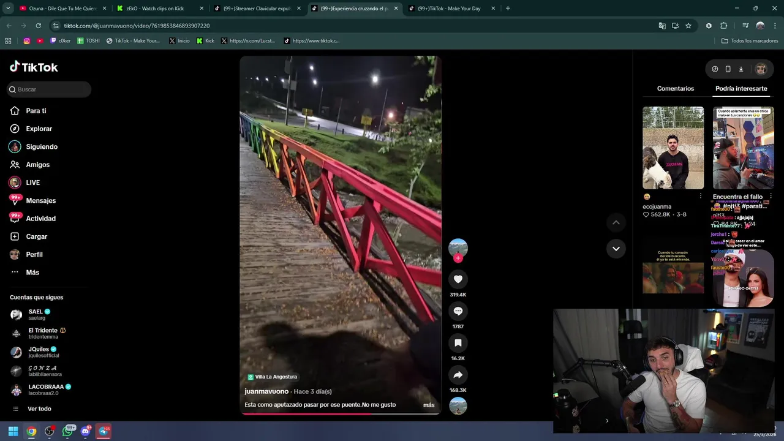784x441 pixels.
Task: Open the Villa La Angostura location tag
Action: (272, 377)
